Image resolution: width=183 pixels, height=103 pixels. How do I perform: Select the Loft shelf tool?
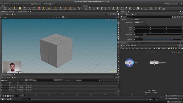[90, 8]
